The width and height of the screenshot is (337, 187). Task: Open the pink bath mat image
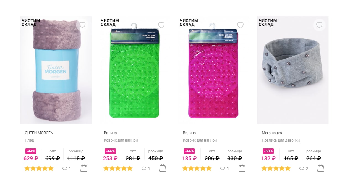pyautogui.click(x=214, y=70)
